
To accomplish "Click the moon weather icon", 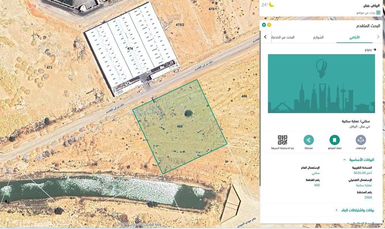I will [271, 4].
